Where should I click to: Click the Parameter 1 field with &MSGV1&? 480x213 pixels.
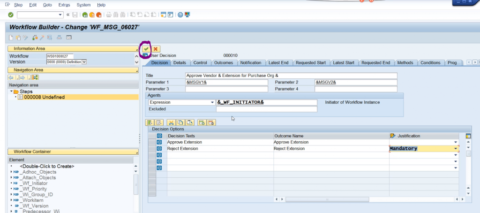226,82
